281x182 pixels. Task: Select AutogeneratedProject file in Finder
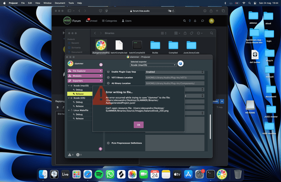coord(101,47)
